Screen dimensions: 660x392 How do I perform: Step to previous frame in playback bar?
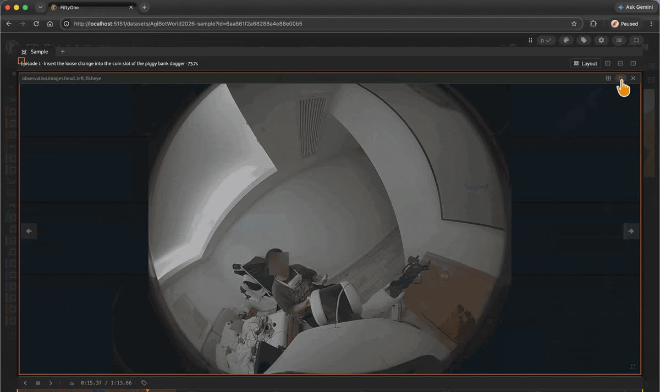point(25,383)
